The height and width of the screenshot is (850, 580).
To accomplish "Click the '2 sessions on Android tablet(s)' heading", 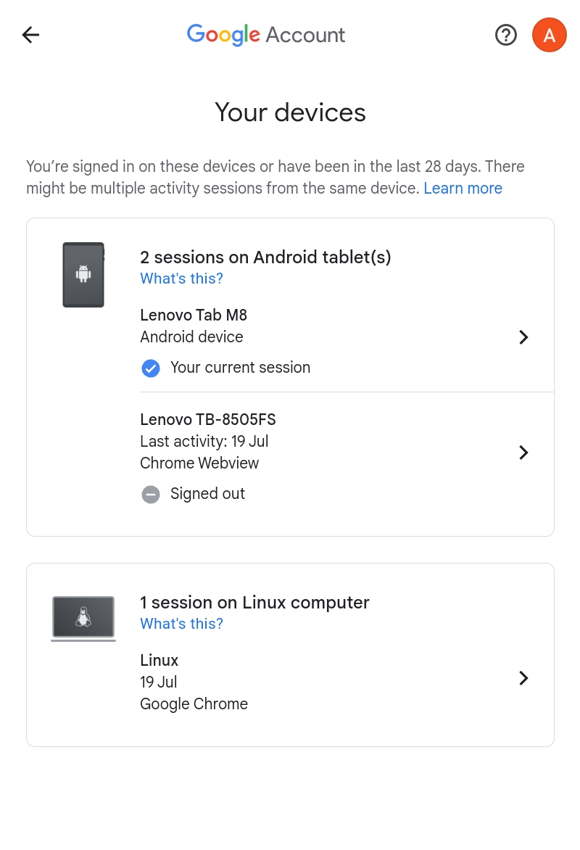I will [265, 257].
